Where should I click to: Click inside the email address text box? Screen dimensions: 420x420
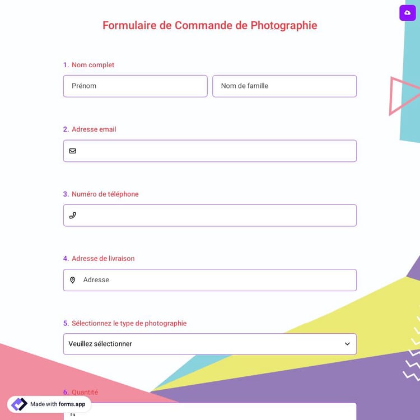(216, 151)
